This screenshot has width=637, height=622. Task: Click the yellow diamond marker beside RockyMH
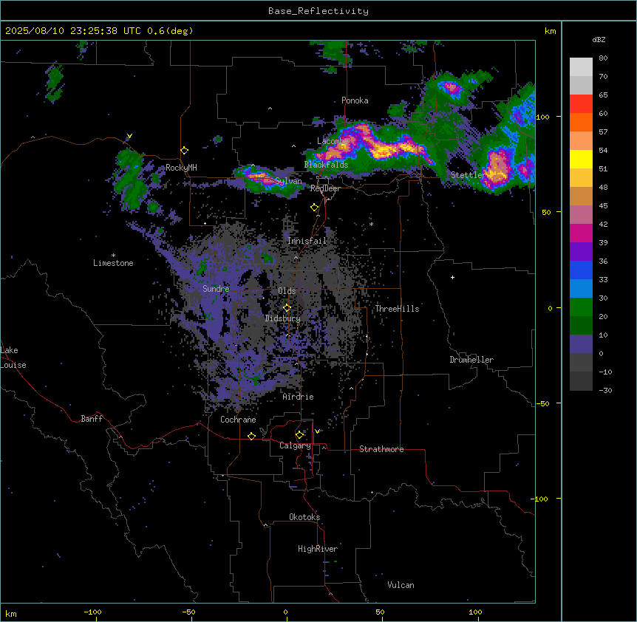(185, 151)
